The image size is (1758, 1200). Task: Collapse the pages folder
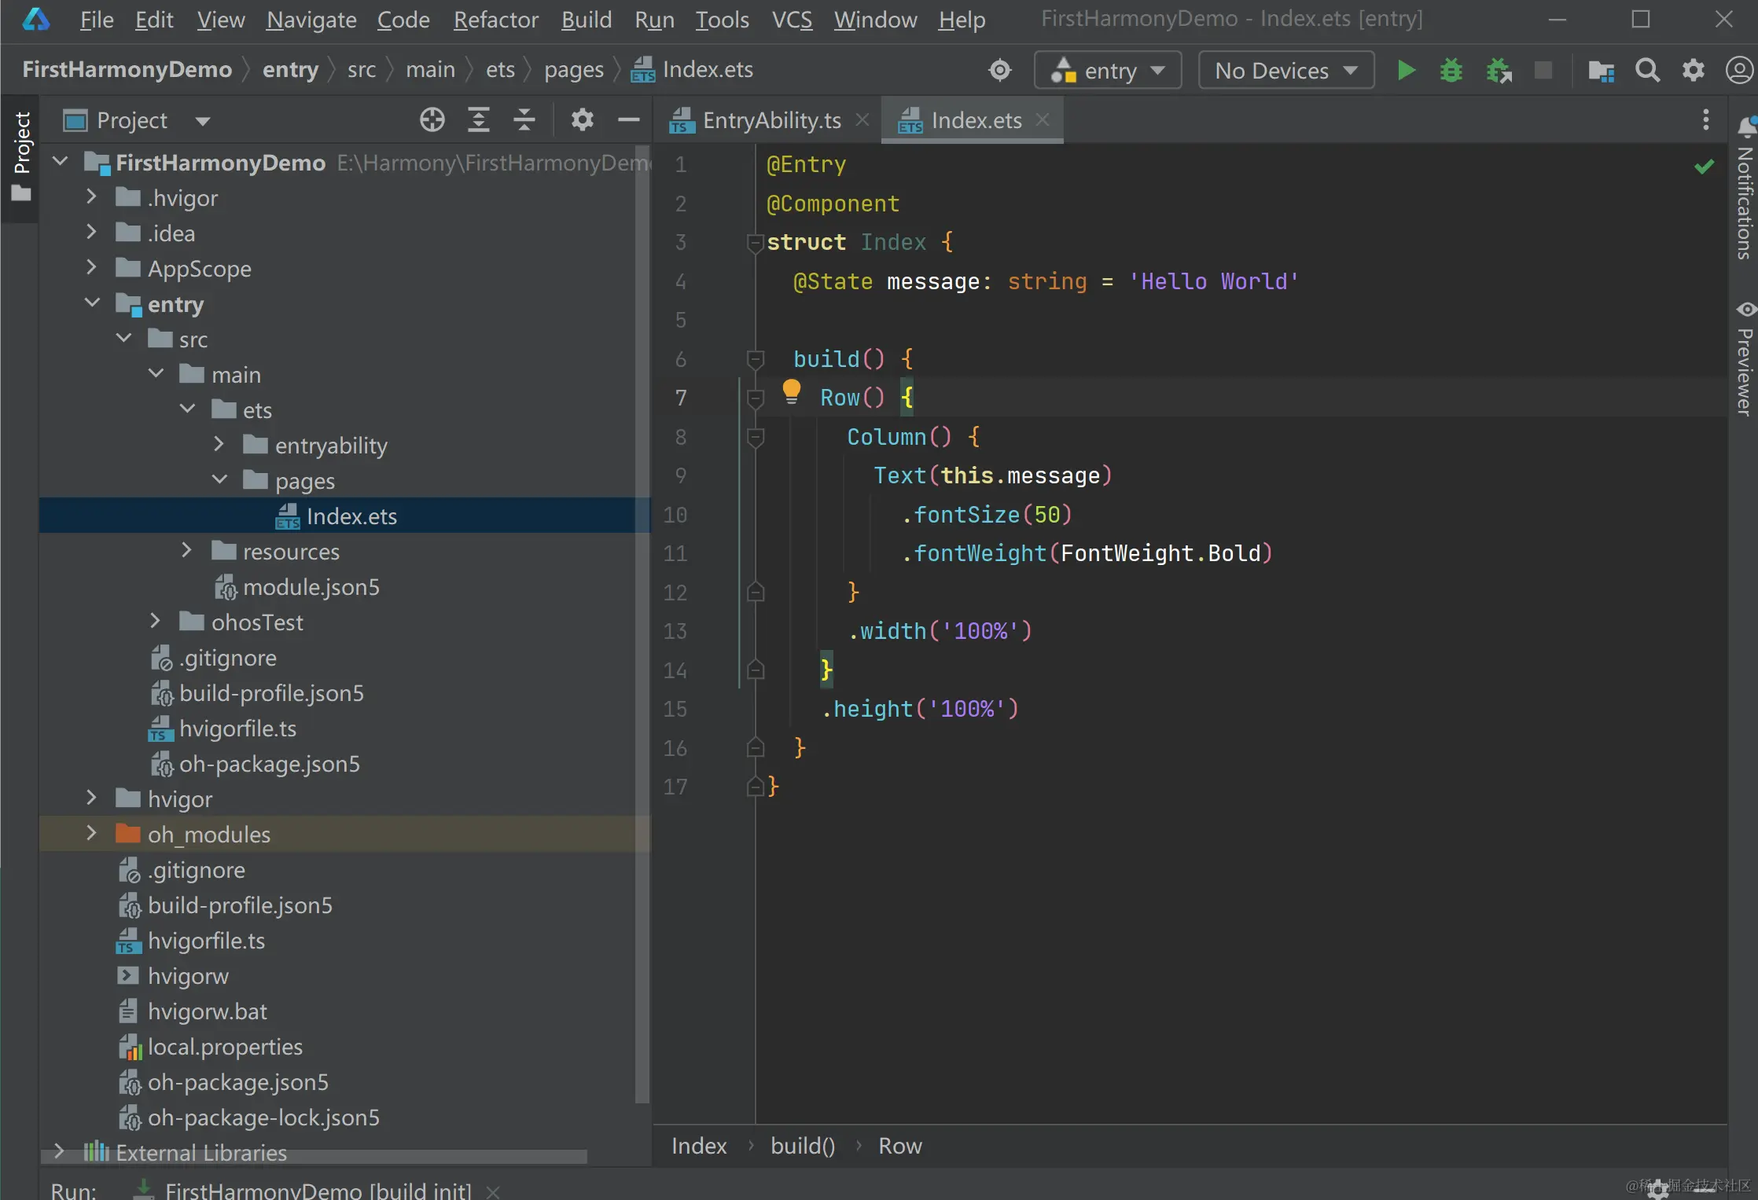[x=219, y=480]
